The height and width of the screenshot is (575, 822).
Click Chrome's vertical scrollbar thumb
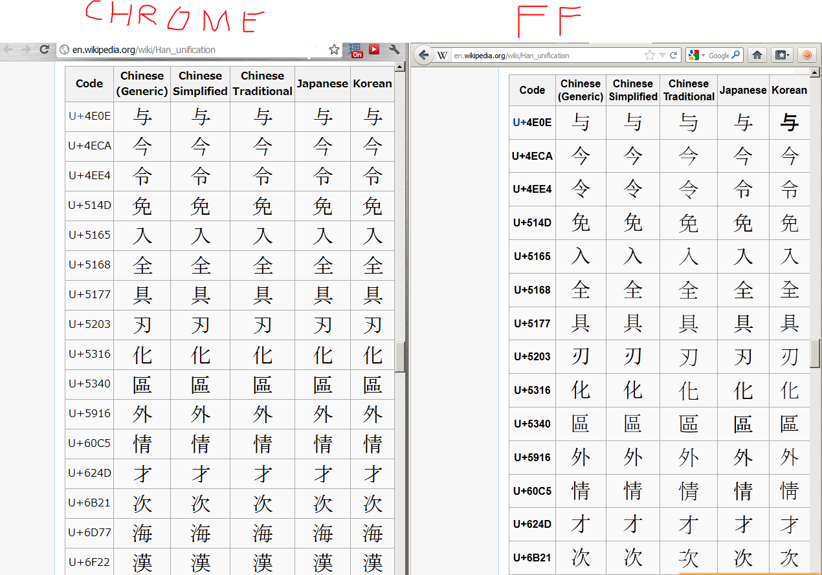point(399,357)
